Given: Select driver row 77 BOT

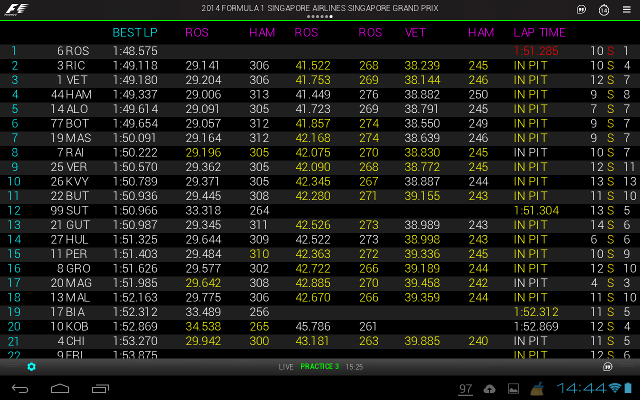Looking at the screenshot, I should point(320,123).
